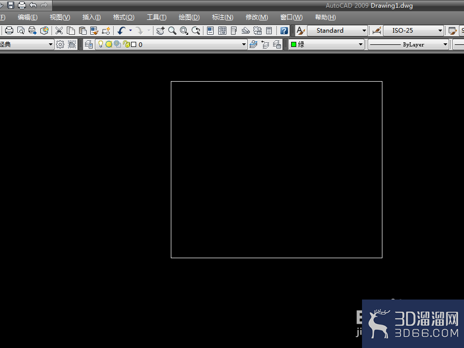The width and height of the screenshot is (464, 348).
Task: Click the Zoom Previous icon
Action: (x=196, y=31)
